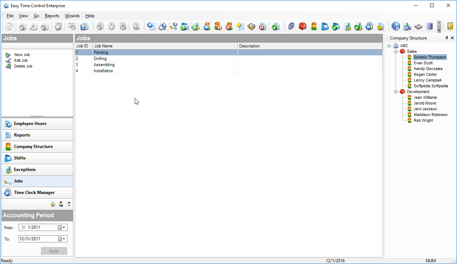Click the blue calendar with green arrow icon
457x264 pixels.
(336, 26)
